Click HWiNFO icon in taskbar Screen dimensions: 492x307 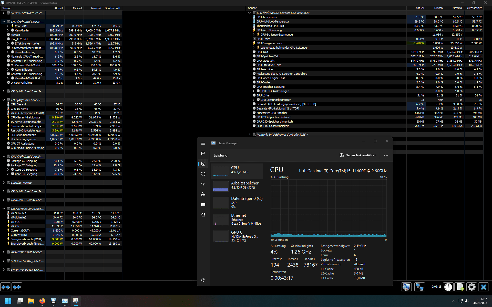54,301
